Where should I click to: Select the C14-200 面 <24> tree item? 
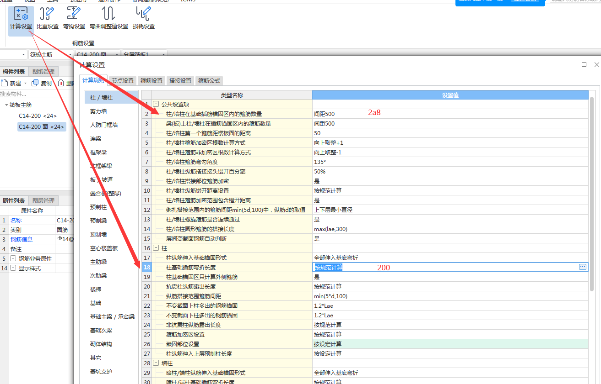pos(42,126)
